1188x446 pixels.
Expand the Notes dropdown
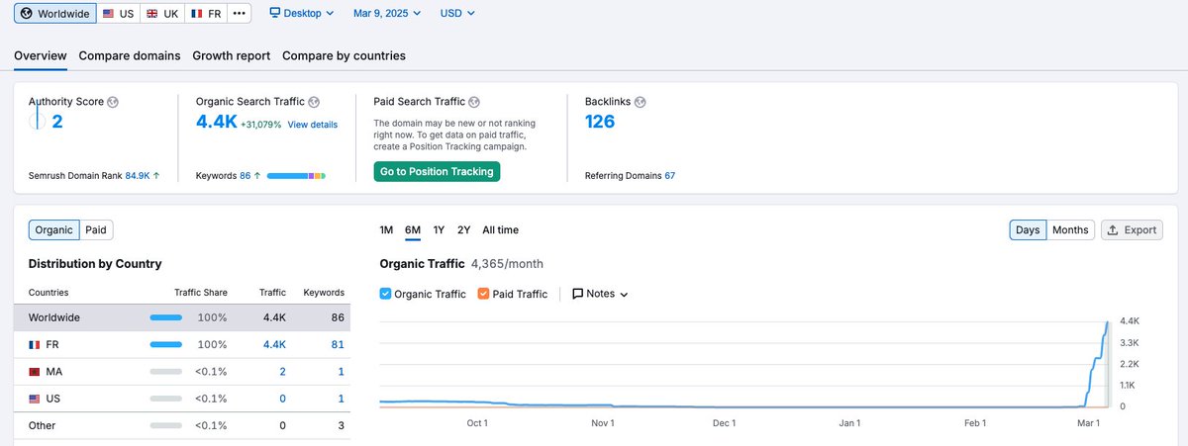click(600, 294)
